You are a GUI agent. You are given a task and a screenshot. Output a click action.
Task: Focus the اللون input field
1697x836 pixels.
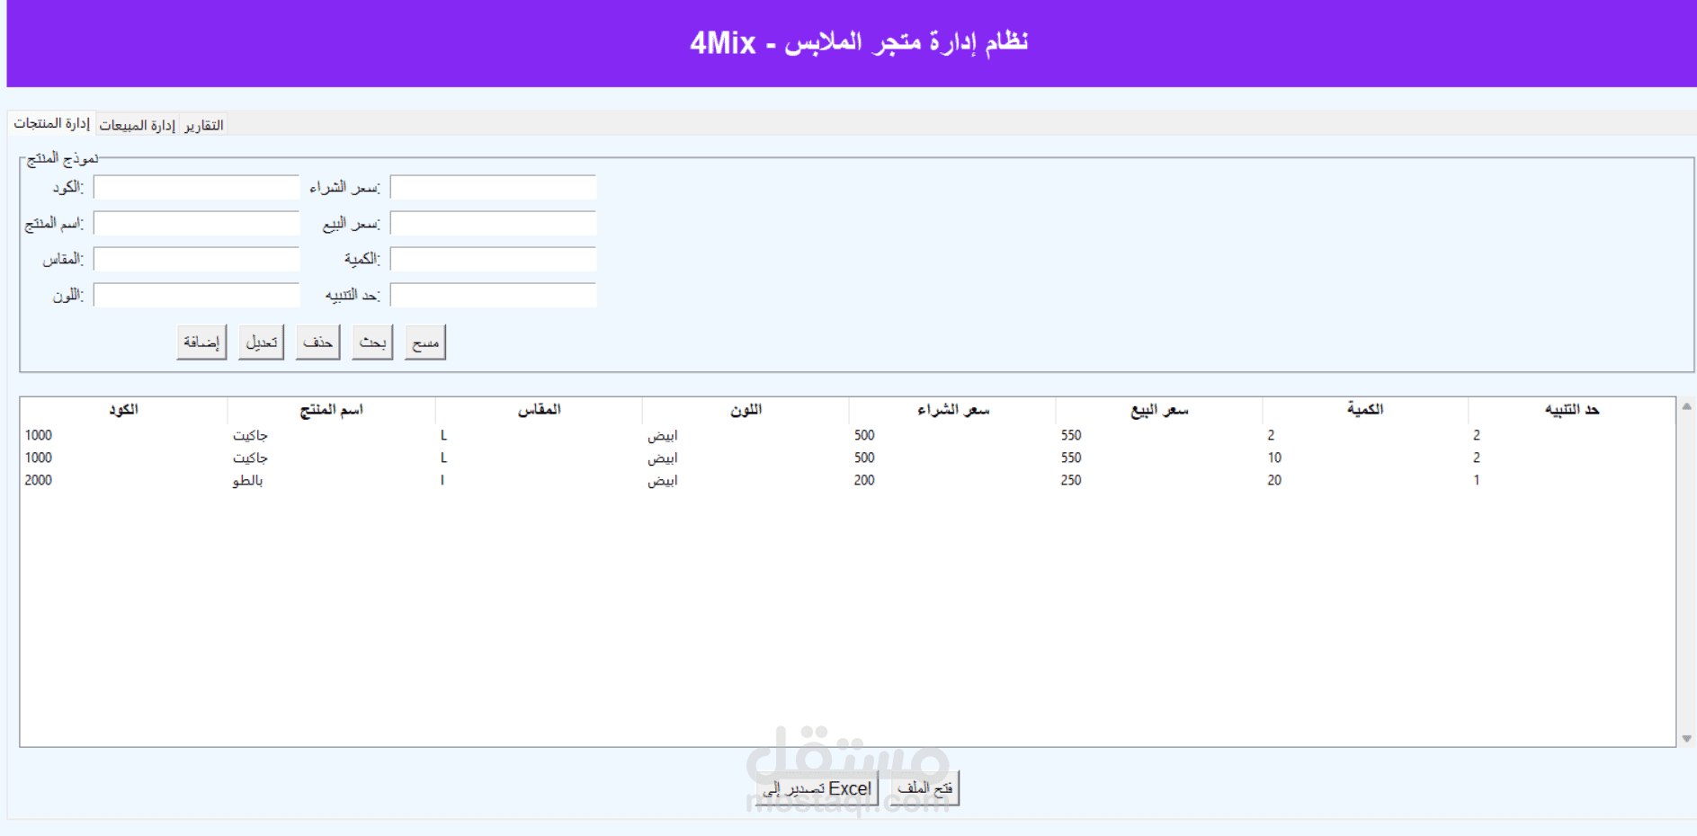196,295
